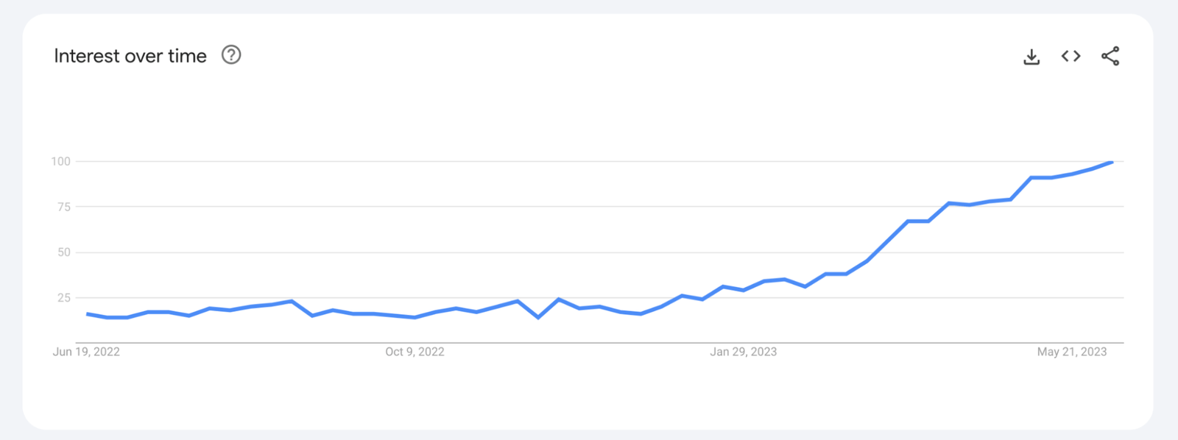Click the sharp V-shaped dip before Jan 2023

[x=539, y=317]
